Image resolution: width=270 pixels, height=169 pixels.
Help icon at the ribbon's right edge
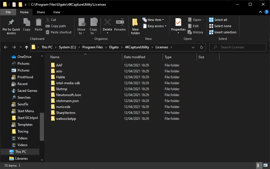point(266,12)
